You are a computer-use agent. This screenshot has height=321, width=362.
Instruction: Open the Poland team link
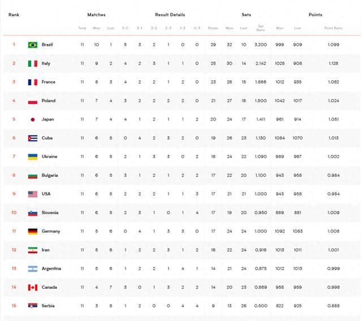[x=49, y=101]
